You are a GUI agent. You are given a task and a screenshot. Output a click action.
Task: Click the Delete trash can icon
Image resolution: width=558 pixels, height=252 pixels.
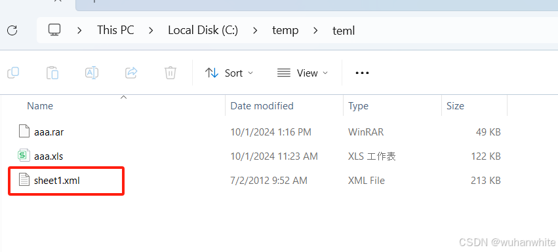click(170, 73)
